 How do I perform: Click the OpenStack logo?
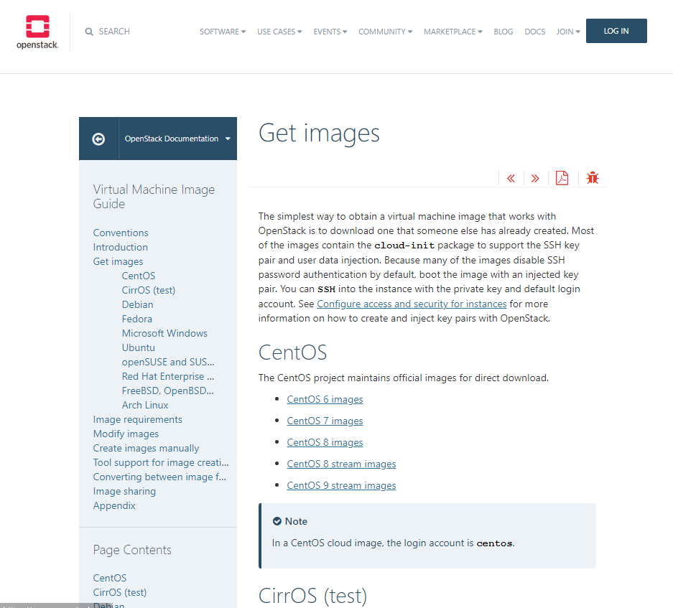[37, 32]
